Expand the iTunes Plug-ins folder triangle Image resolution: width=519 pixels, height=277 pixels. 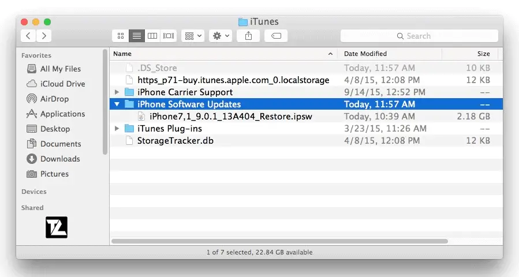(x=117, y=129)
